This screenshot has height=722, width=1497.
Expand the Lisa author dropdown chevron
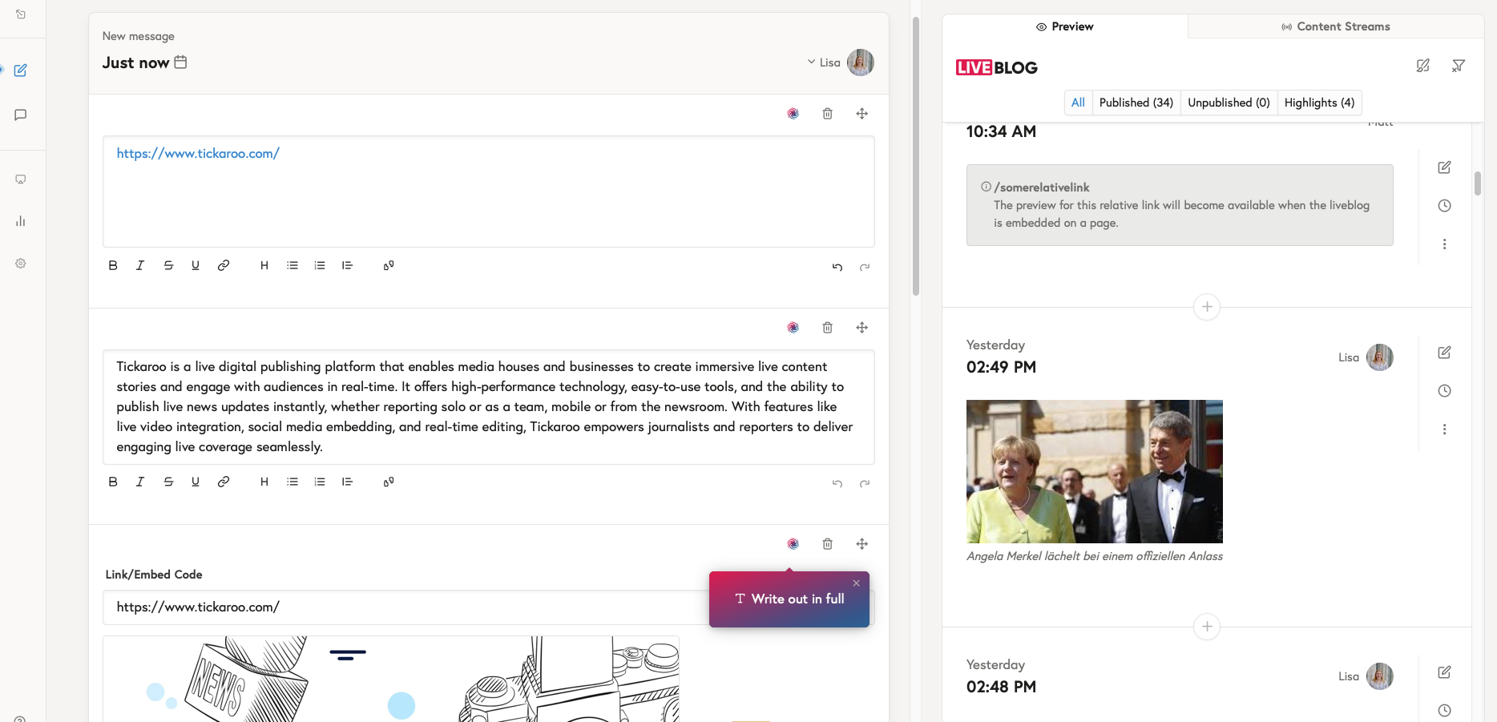point(811,62)
